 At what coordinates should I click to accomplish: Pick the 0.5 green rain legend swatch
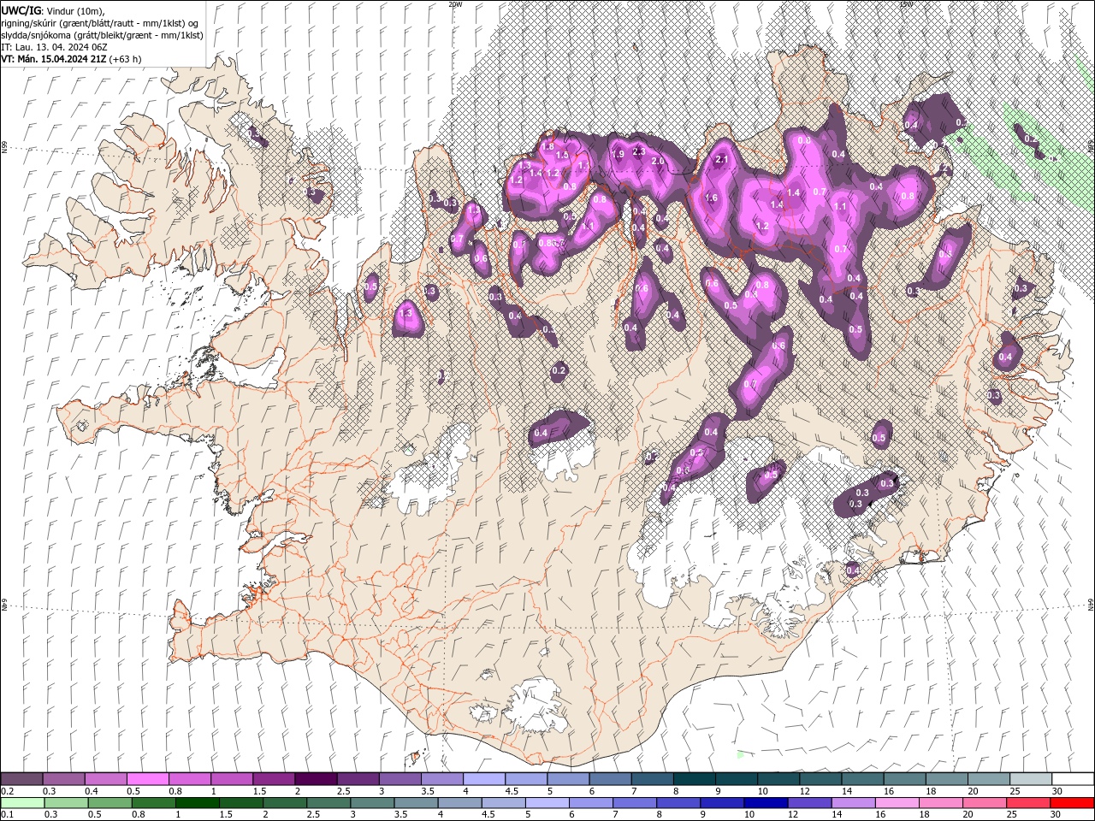tap(110, 803)
